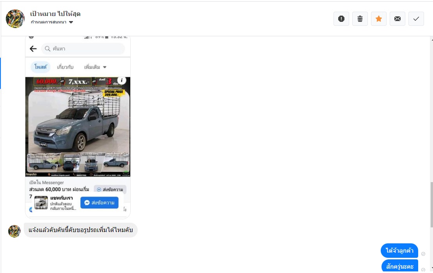Click back arrow in shared screenshot
433x273 pixels.
click(x=33, y=49)
